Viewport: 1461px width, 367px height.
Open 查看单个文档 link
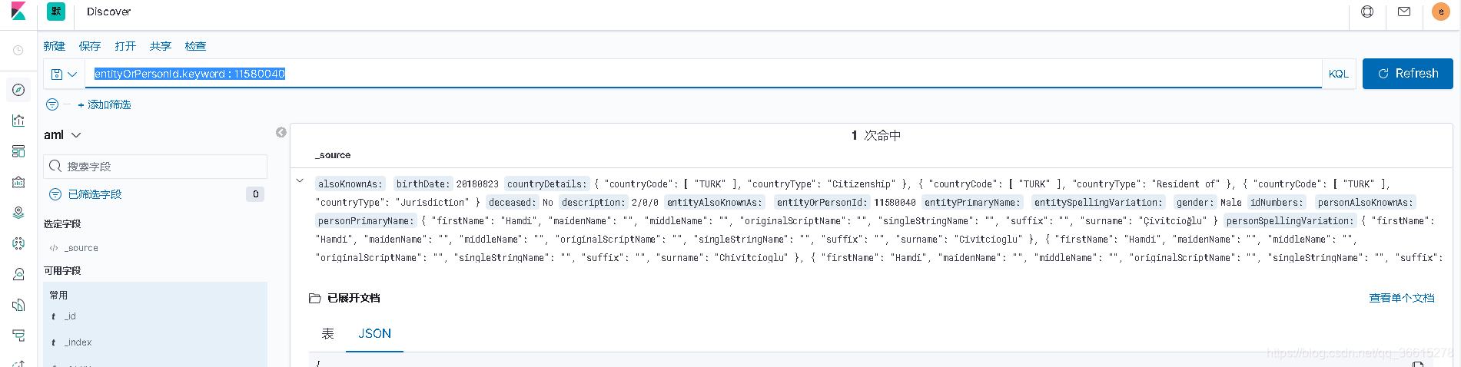pyautogui.click(x=1402, y=298)
